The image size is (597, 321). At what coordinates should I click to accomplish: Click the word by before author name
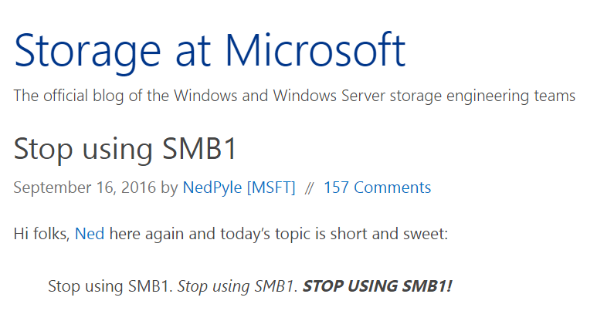[169, 188]
